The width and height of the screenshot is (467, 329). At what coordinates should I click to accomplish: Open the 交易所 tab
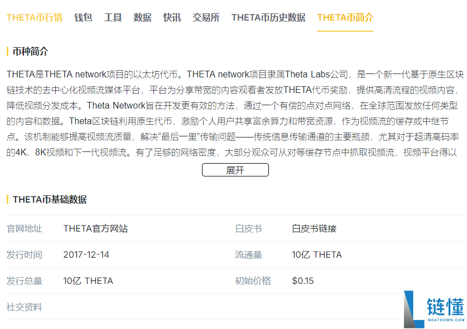click(x=206, y=17)
